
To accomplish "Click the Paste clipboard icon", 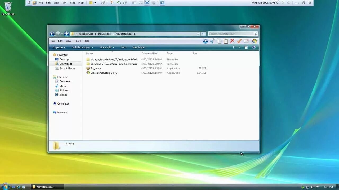I will pos(226,41).
